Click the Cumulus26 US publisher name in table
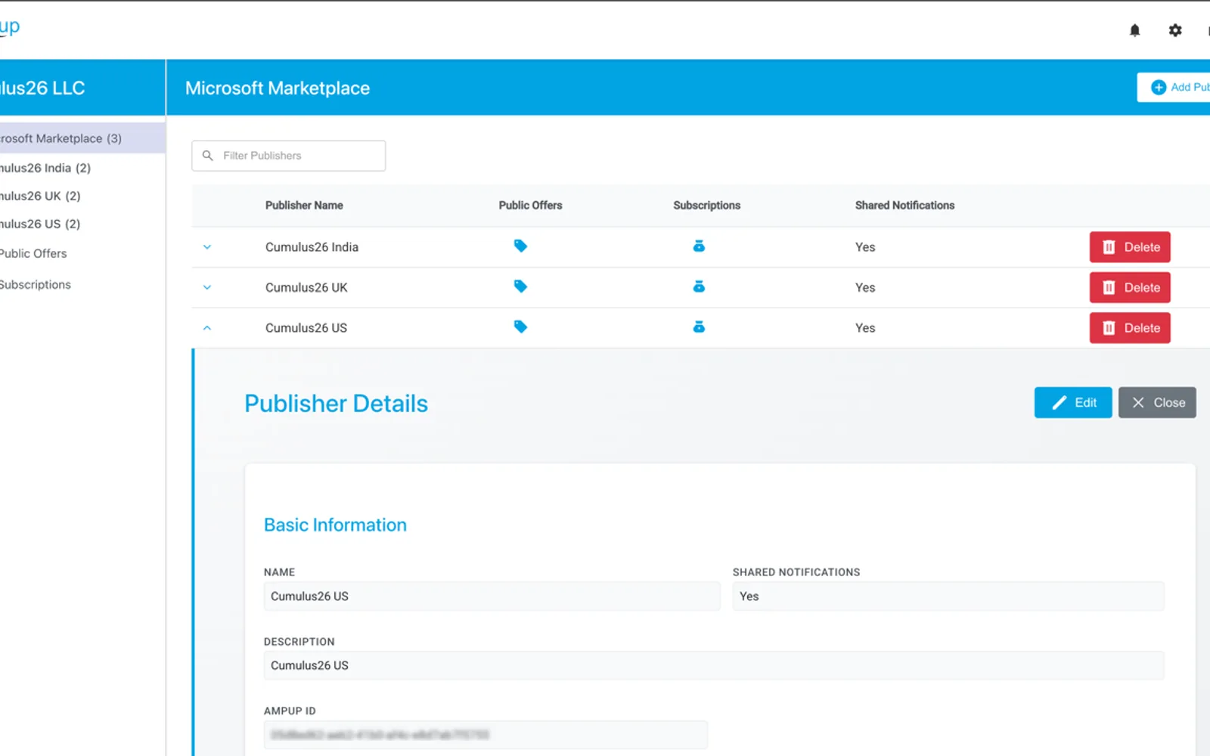This screenshot has height=756, width=1210. click(x=306, y=328)
